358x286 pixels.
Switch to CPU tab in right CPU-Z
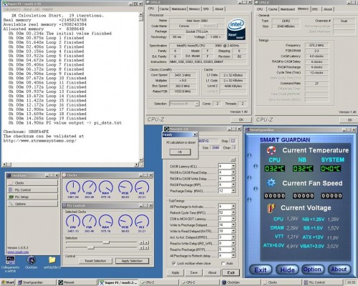(260, 9)
